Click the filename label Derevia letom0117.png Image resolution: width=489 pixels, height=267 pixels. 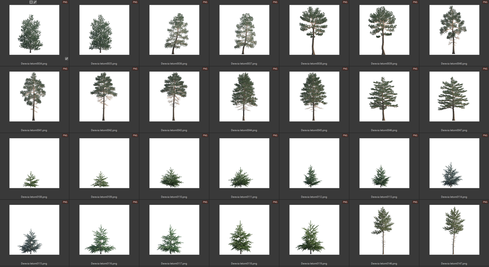[174, 263]
